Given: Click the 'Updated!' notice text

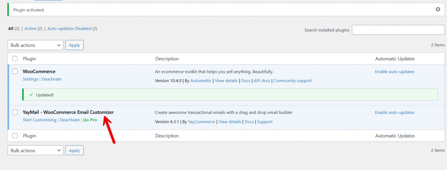Looking at the screenshot, I should tap(45, 95).
